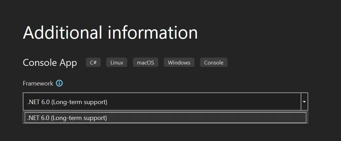
Task: Click the C# language tag
Action: [93, 62]
